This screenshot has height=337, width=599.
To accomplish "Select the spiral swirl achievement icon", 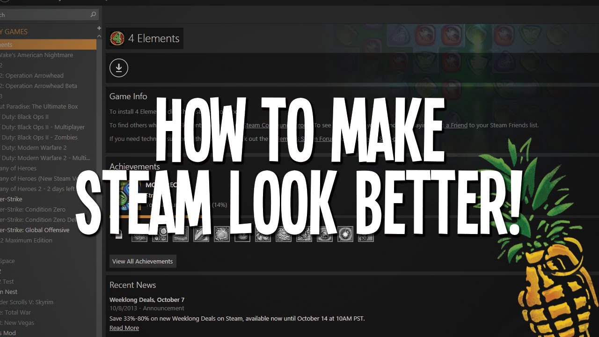I will point(222,234).
